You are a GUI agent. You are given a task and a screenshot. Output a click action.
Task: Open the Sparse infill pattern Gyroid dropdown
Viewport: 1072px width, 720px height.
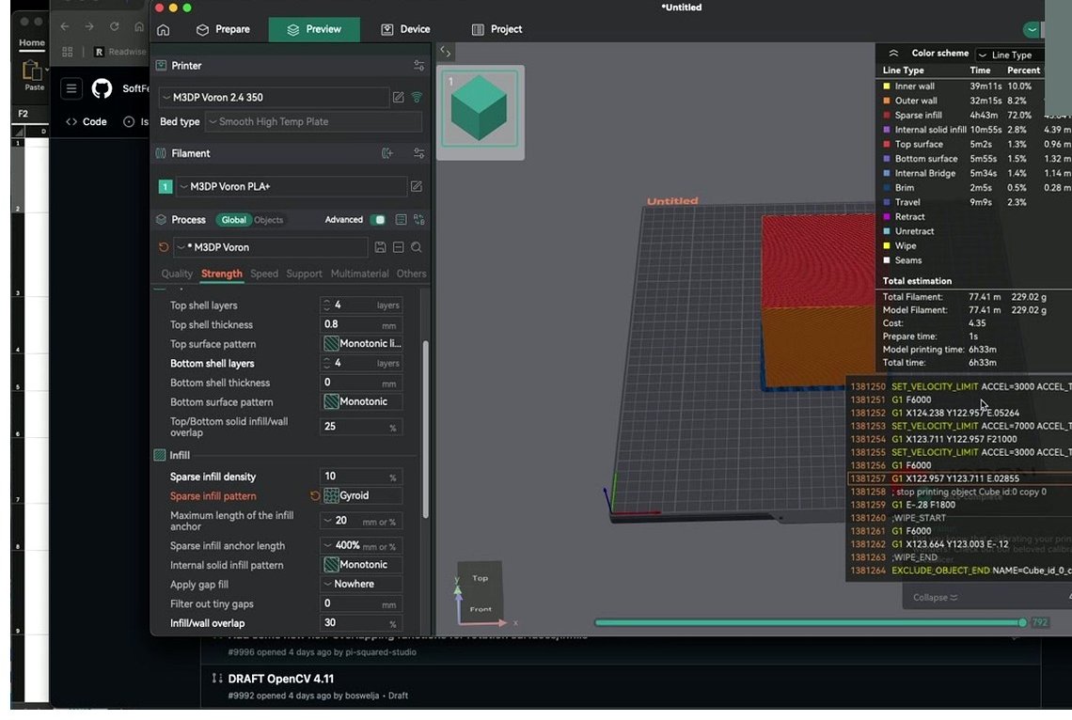pyautogui.click(x=361, y=496)
